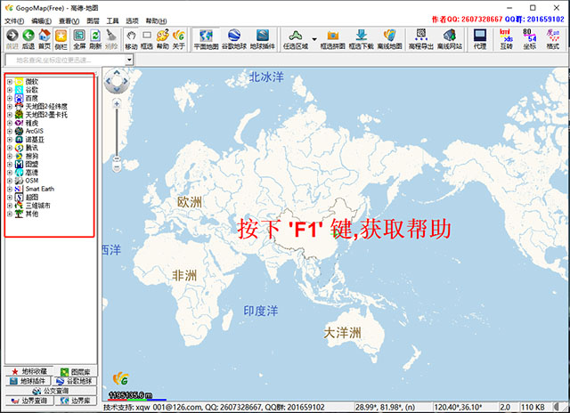This screenshot has width=570, height=413.
Task: Select the 图盟 tree item
Action: pos(32,164)
